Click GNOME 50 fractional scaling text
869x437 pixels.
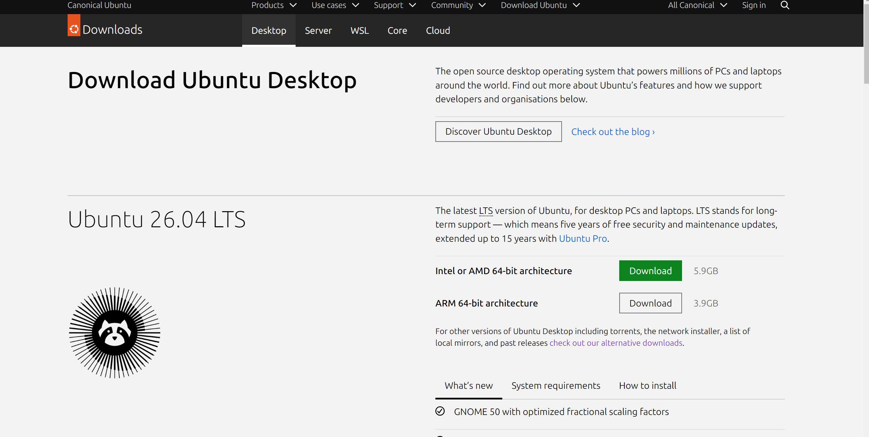point(561,412)
